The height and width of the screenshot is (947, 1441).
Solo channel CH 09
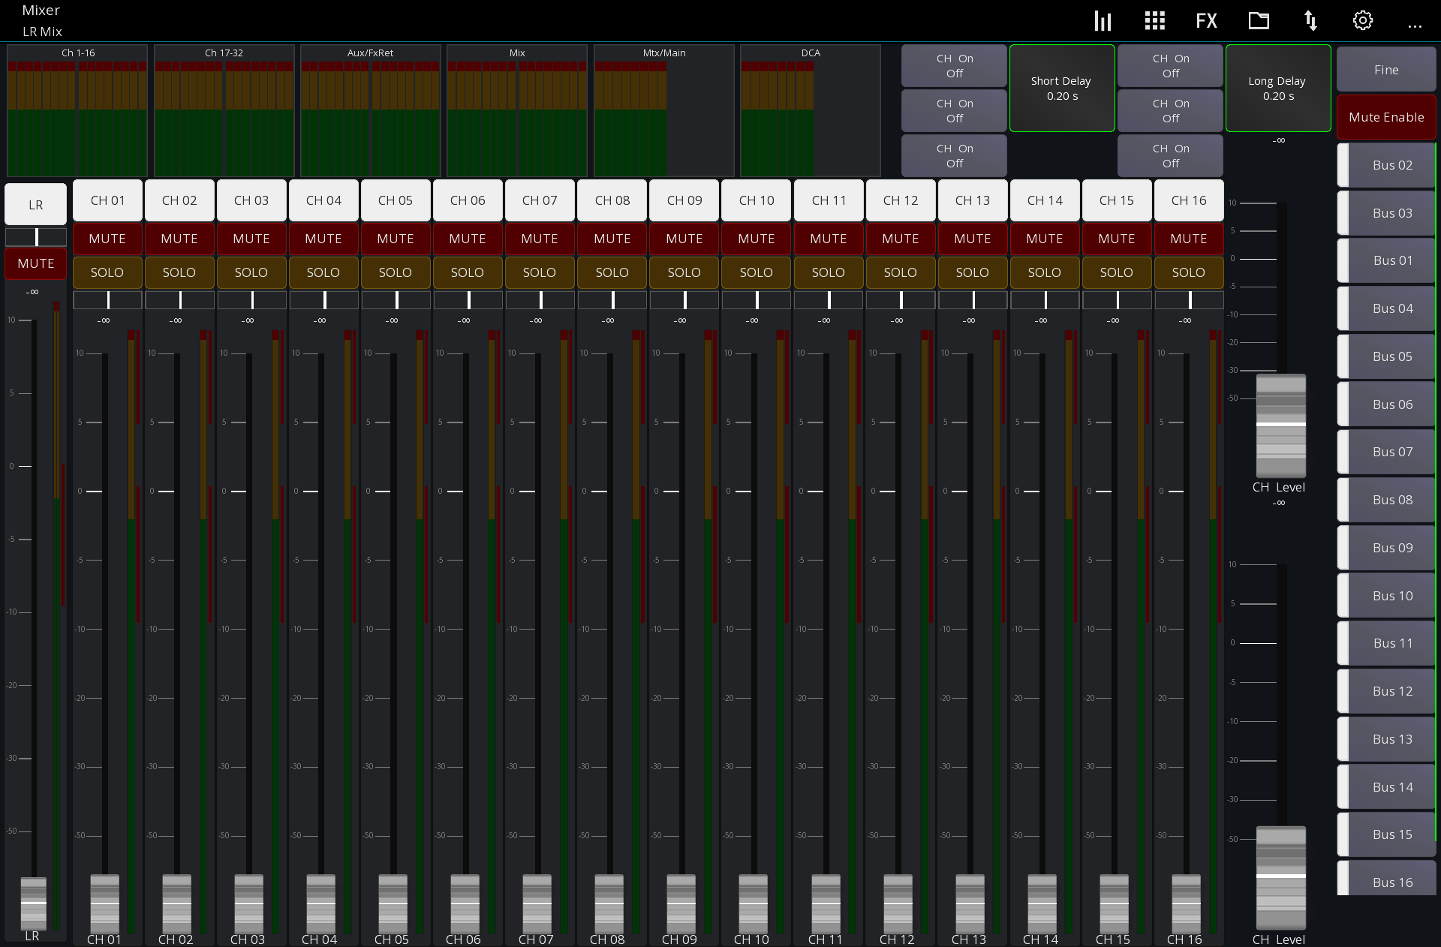pyautogui.click(x=684, y=272)
